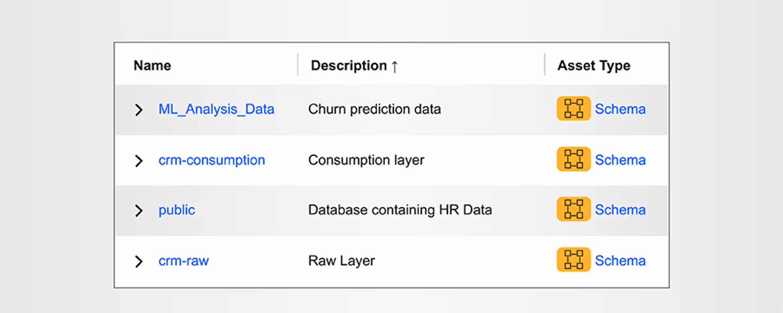Click the sort arrow beside the Description header
This screenshot has height=313, width=783.
pos(394,67)
